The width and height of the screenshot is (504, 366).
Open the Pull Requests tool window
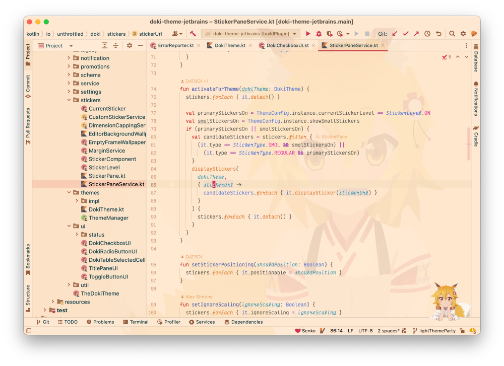click(28, 126)
